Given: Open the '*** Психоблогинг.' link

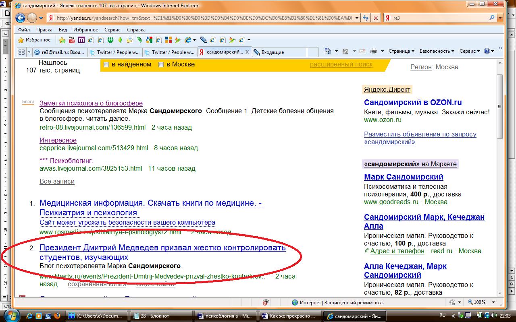Looking at the screenshot, I should 67,161.
